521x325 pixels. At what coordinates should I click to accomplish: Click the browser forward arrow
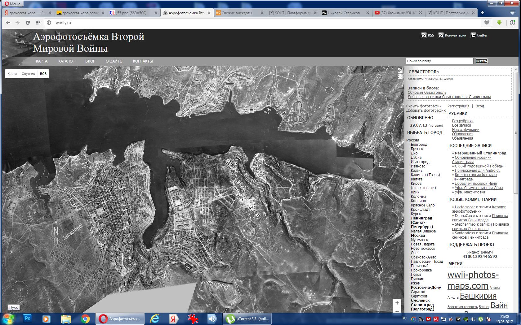(x=18, y=23)
